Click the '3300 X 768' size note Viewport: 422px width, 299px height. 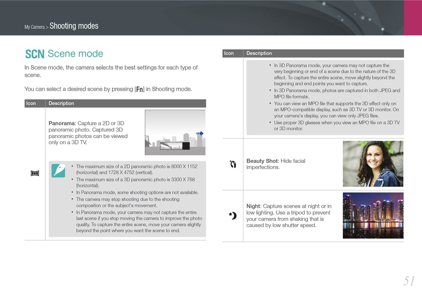tap(183, 179)
